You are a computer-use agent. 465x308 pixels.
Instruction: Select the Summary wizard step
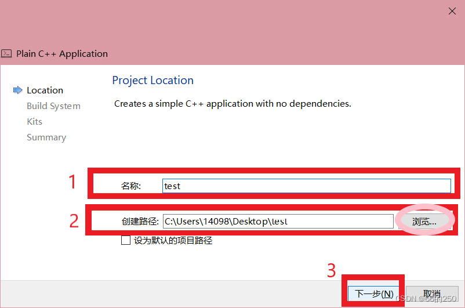click(46, 137)
